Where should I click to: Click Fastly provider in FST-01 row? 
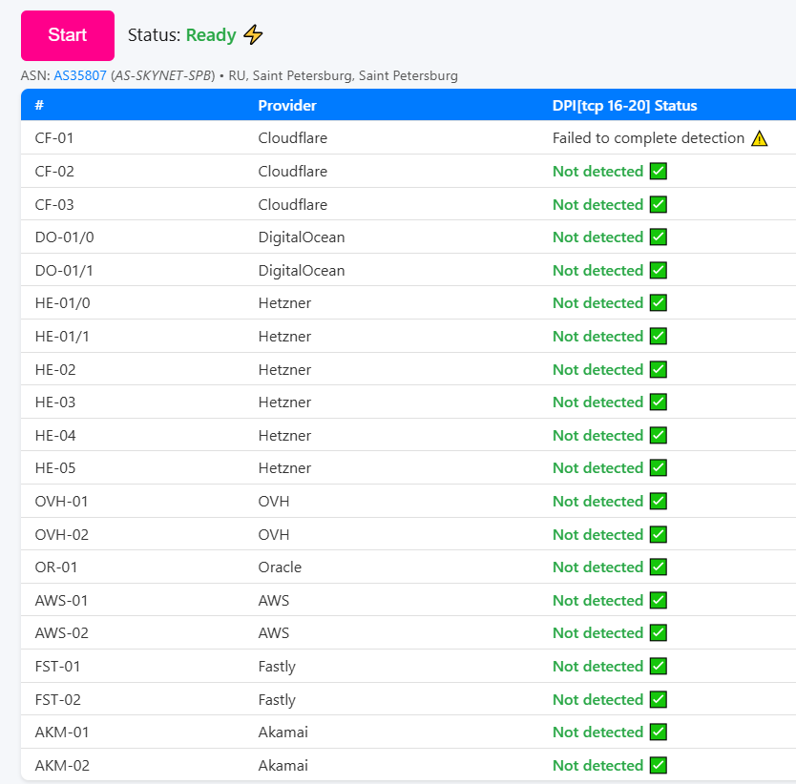click(x=277, y=667)
